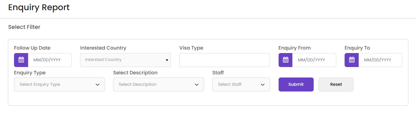
Task: Expand the Select Staff dropdown
Action: click(241, 85)
